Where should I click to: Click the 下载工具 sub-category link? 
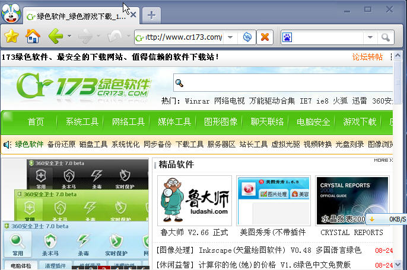[189, 144]
